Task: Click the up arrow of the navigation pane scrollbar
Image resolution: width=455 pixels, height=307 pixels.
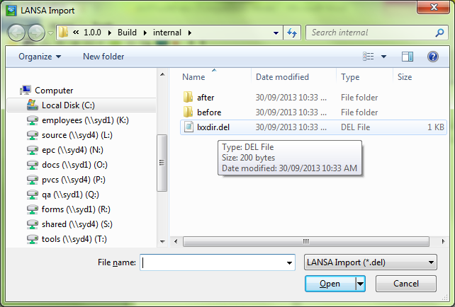Action: coord(162,75)
